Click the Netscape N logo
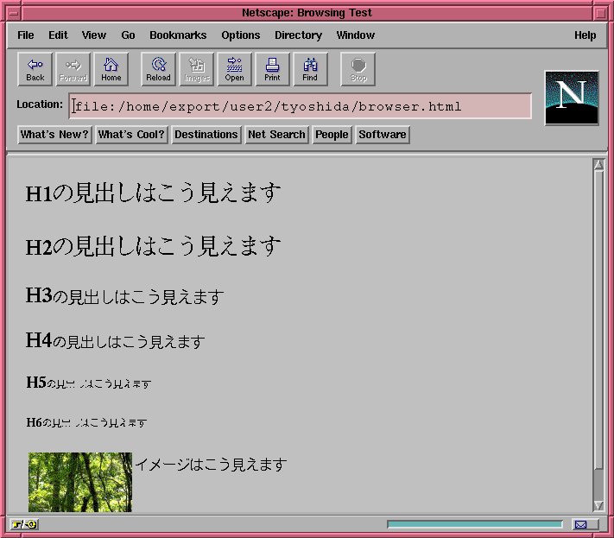Screen dimensions: 614x538 pyautogui.click(x=572, y=98)
